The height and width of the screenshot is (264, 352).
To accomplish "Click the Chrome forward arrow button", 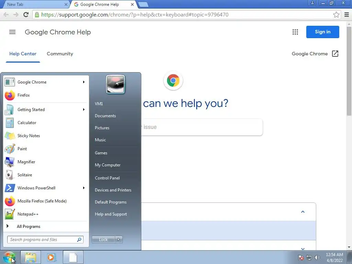I will [16, 14].
